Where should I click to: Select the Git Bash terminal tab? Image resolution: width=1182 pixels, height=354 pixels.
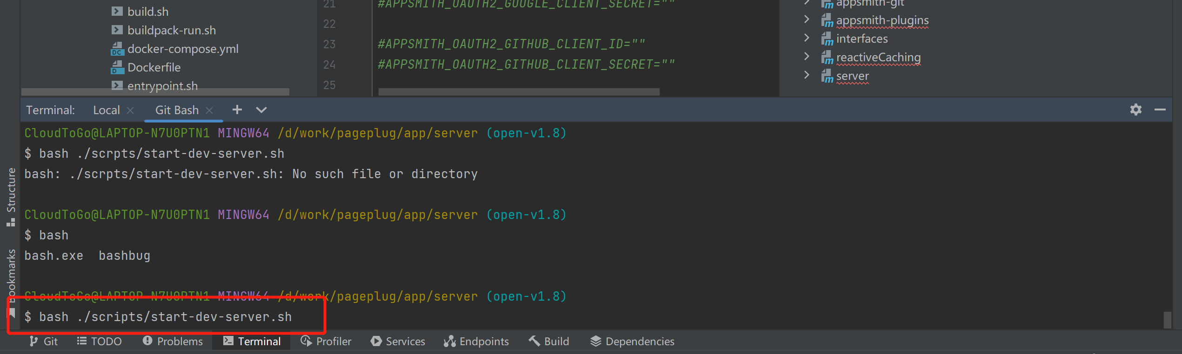click(x=177, y=110)
